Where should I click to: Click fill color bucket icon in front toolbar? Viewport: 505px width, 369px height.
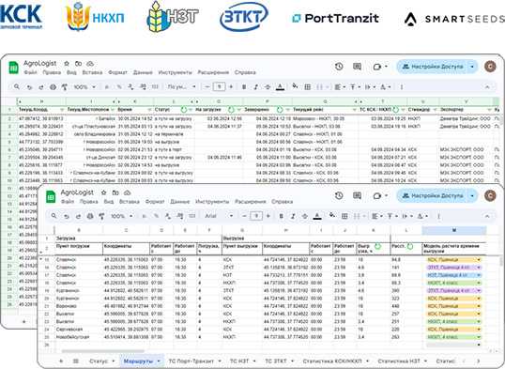click(x=331, y=215)
